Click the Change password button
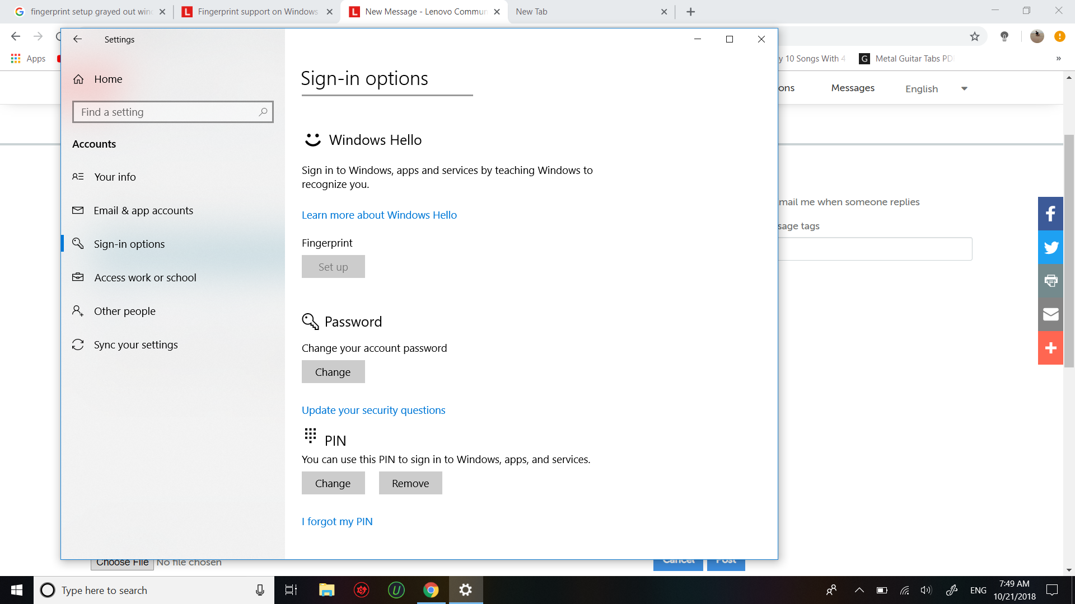Image resolution: width=1075 pixels, height=604 pixels. 333,372
